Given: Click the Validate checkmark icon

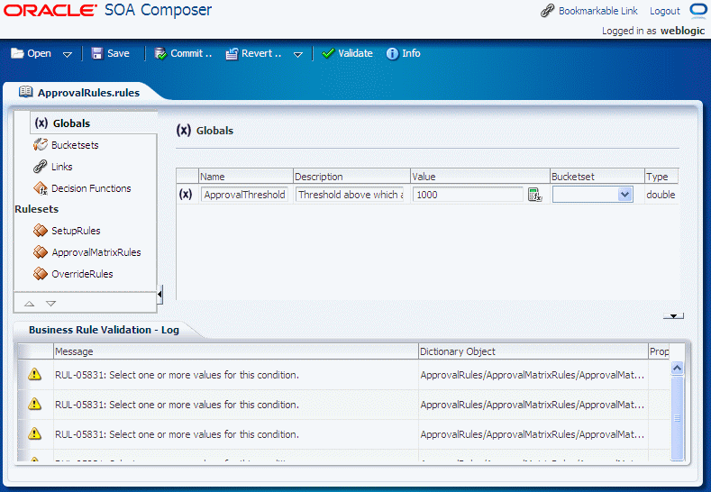Looking at the screenshot, I should pyautogui.click(x=328, y=53).
